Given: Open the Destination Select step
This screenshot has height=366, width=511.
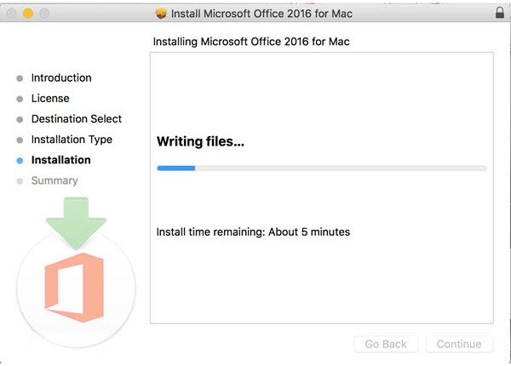Looking at the screenshot, I should pyautogui.click(x=77, y=119).
